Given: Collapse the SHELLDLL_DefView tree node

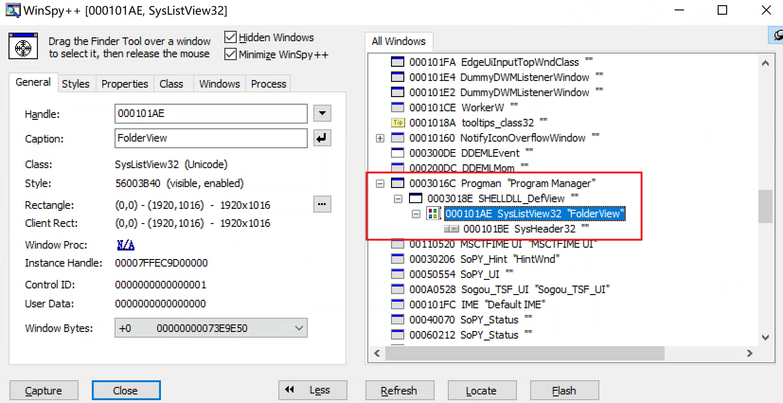Looking at the screenshot, I should pyautogui.click(x=398, y=199).
